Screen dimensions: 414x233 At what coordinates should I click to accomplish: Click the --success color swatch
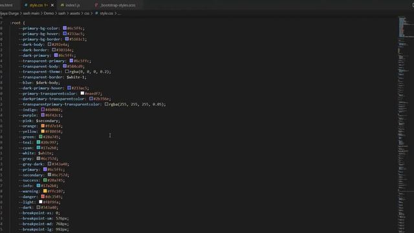click(45, 180)
